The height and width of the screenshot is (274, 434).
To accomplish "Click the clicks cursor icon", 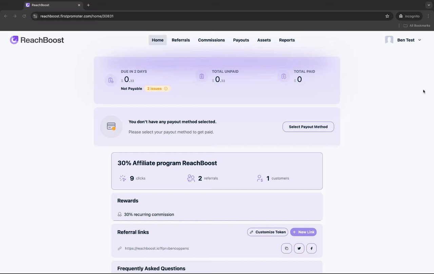I will point(123,178).
